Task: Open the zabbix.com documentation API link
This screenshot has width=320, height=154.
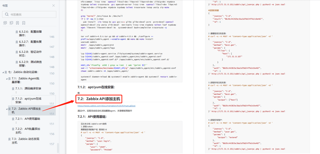Action: pyautogui.click(x=106, y=106)
